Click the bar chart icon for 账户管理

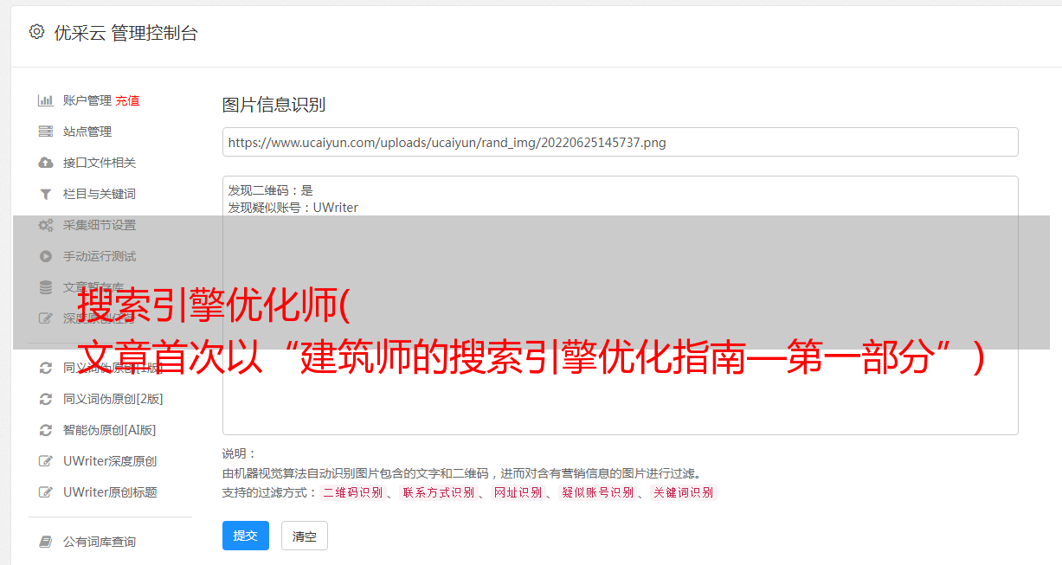tap(46, 100)
